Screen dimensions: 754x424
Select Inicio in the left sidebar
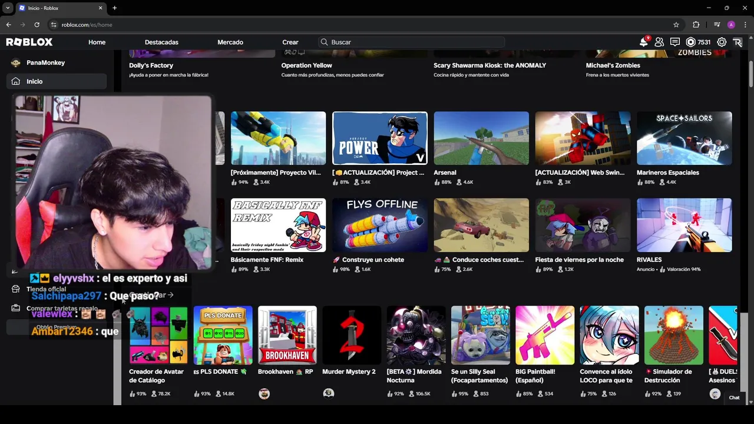[x=57, y=81]
